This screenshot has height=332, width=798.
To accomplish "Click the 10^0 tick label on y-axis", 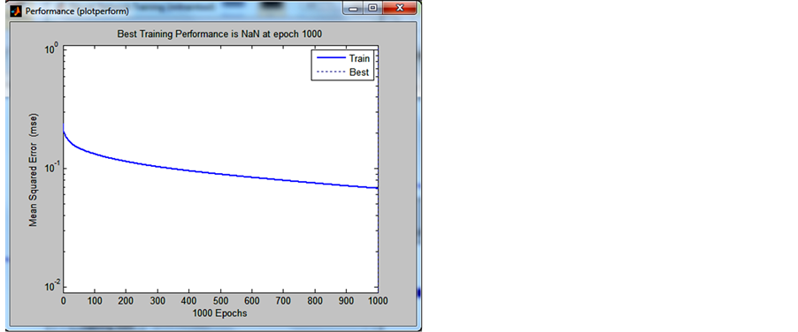I will [51, 49].
